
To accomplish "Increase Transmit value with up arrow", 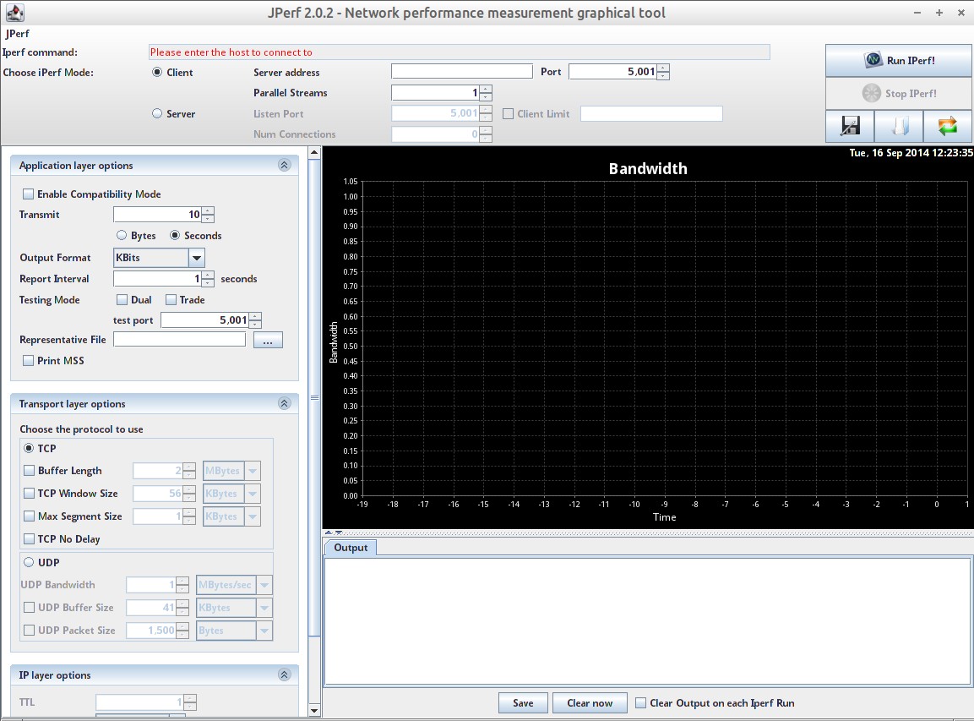I will pyautogui.click(x=208, y=210).
